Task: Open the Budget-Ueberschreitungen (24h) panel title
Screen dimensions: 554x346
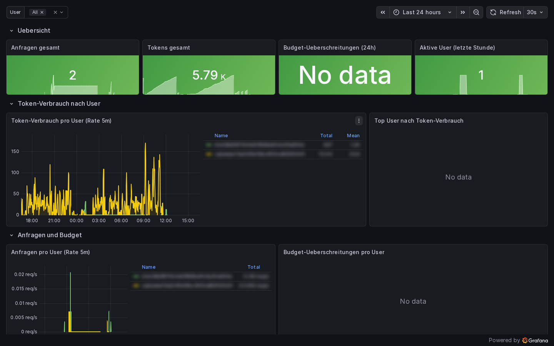Action: [x=330, y=48]
